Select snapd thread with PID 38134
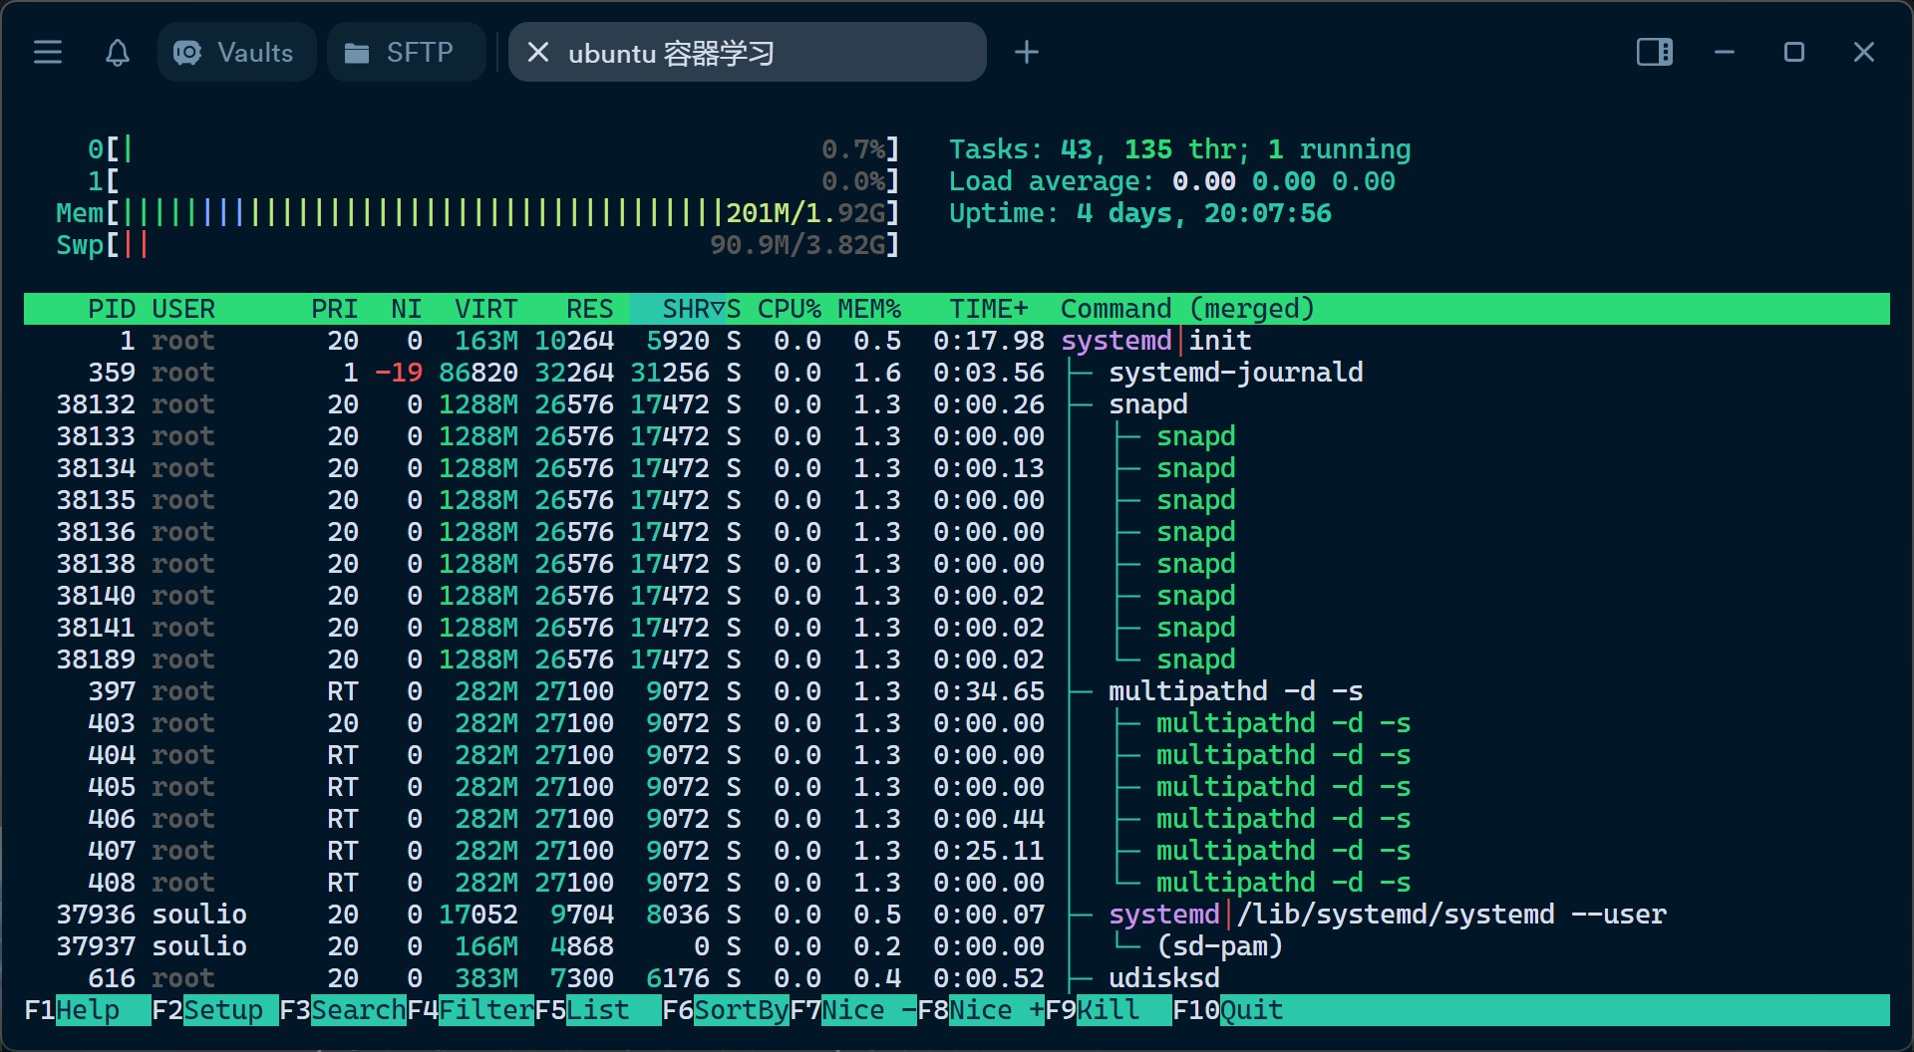 (x=957, y=468)
